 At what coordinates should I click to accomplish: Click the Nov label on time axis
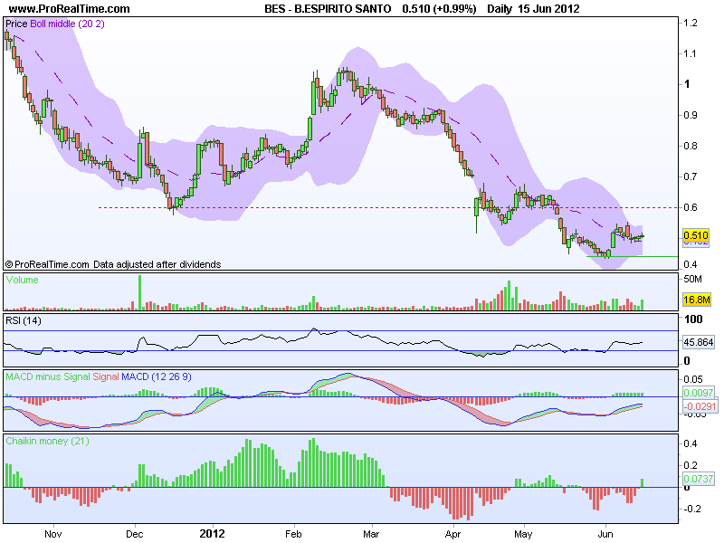coord(53,534)
